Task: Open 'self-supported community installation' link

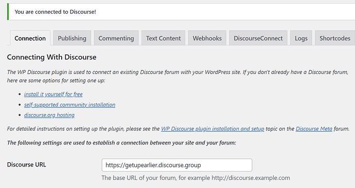Action: point(70,105)
